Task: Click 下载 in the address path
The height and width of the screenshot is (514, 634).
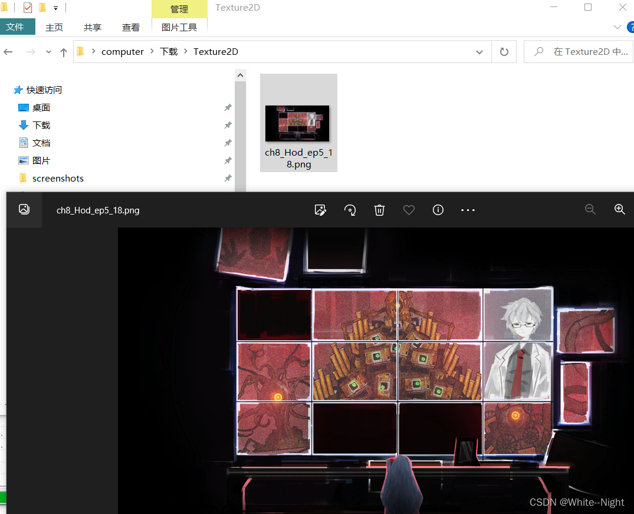Action: click(169, 52)
